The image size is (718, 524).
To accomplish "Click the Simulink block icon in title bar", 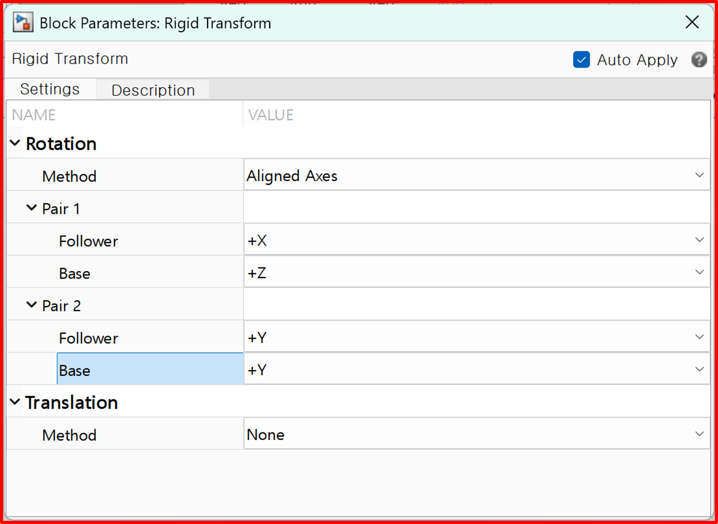I will pos(23,23).
